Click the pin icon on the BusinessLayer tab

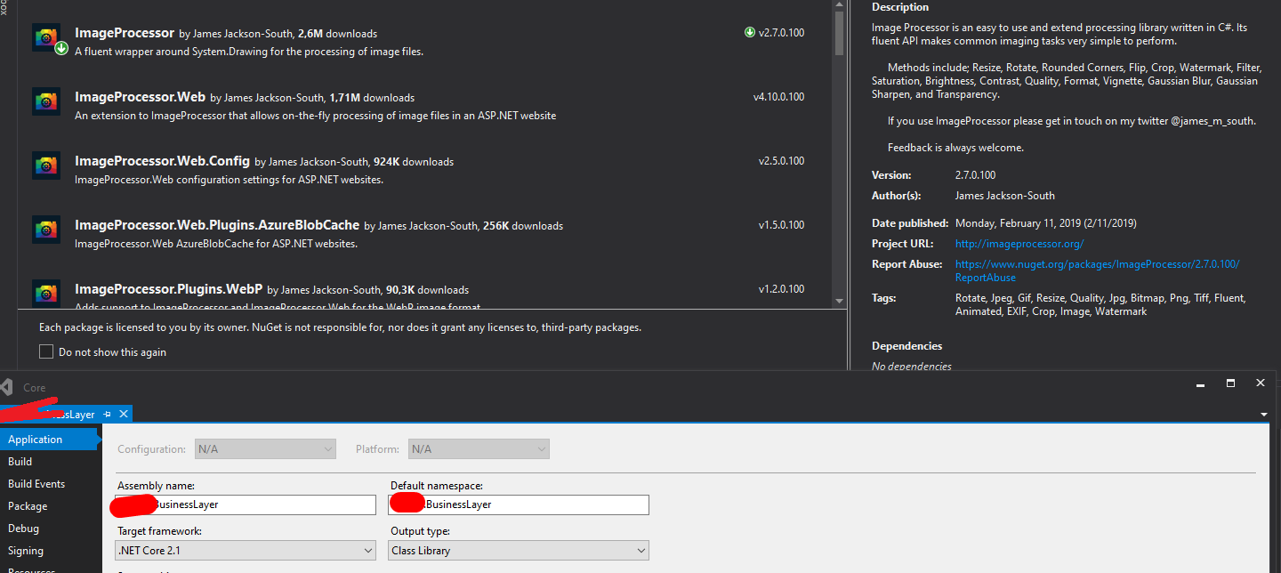click(107, 415)
